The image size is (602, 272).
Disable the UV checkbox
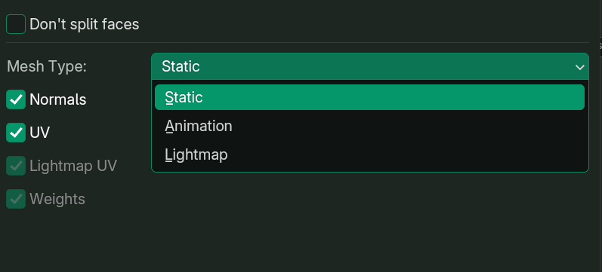point(16,133)
